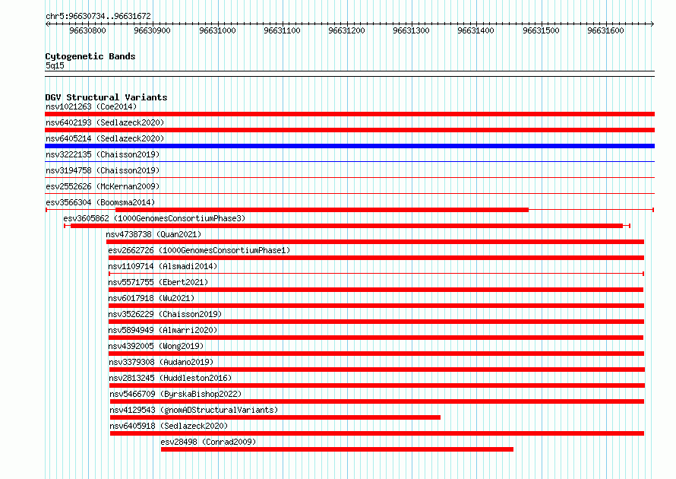Screen dimensions: 676x479
Task: Click the short red bar for nsv4129543
Action: pyautogui.click(x=275, y=417)
